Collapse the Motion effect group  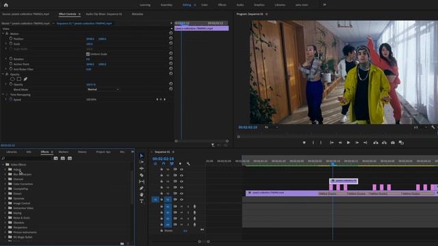[x=3, y=33]
